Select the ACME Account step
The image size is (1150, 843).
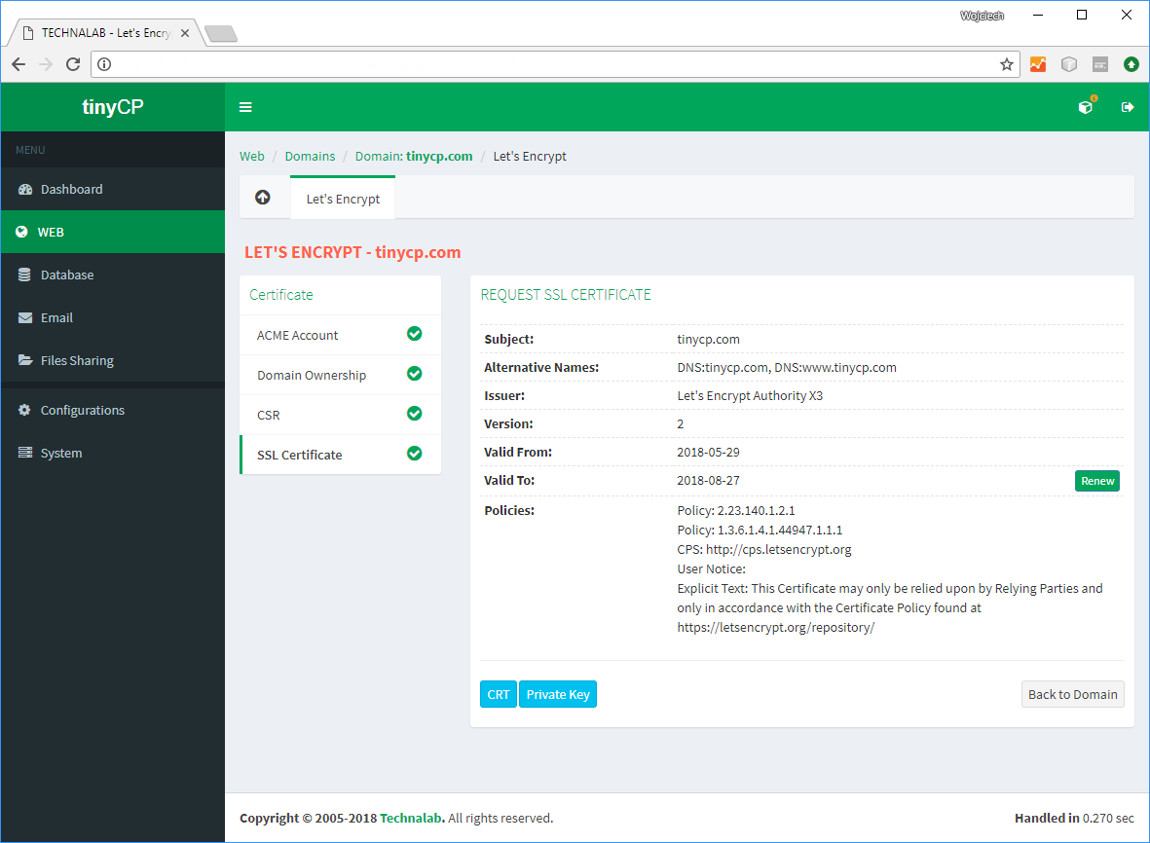[x=340, y=335]
